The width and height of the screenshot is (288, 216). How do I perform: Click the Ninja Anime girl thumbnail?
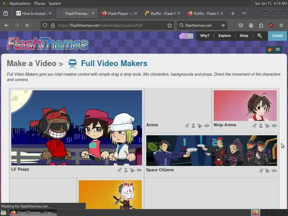click(x=245, y=105)
